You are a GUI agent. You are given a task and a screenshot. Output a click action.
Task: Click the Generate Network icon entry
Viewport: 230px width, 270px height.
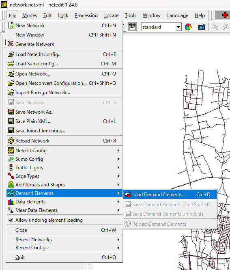11,44
